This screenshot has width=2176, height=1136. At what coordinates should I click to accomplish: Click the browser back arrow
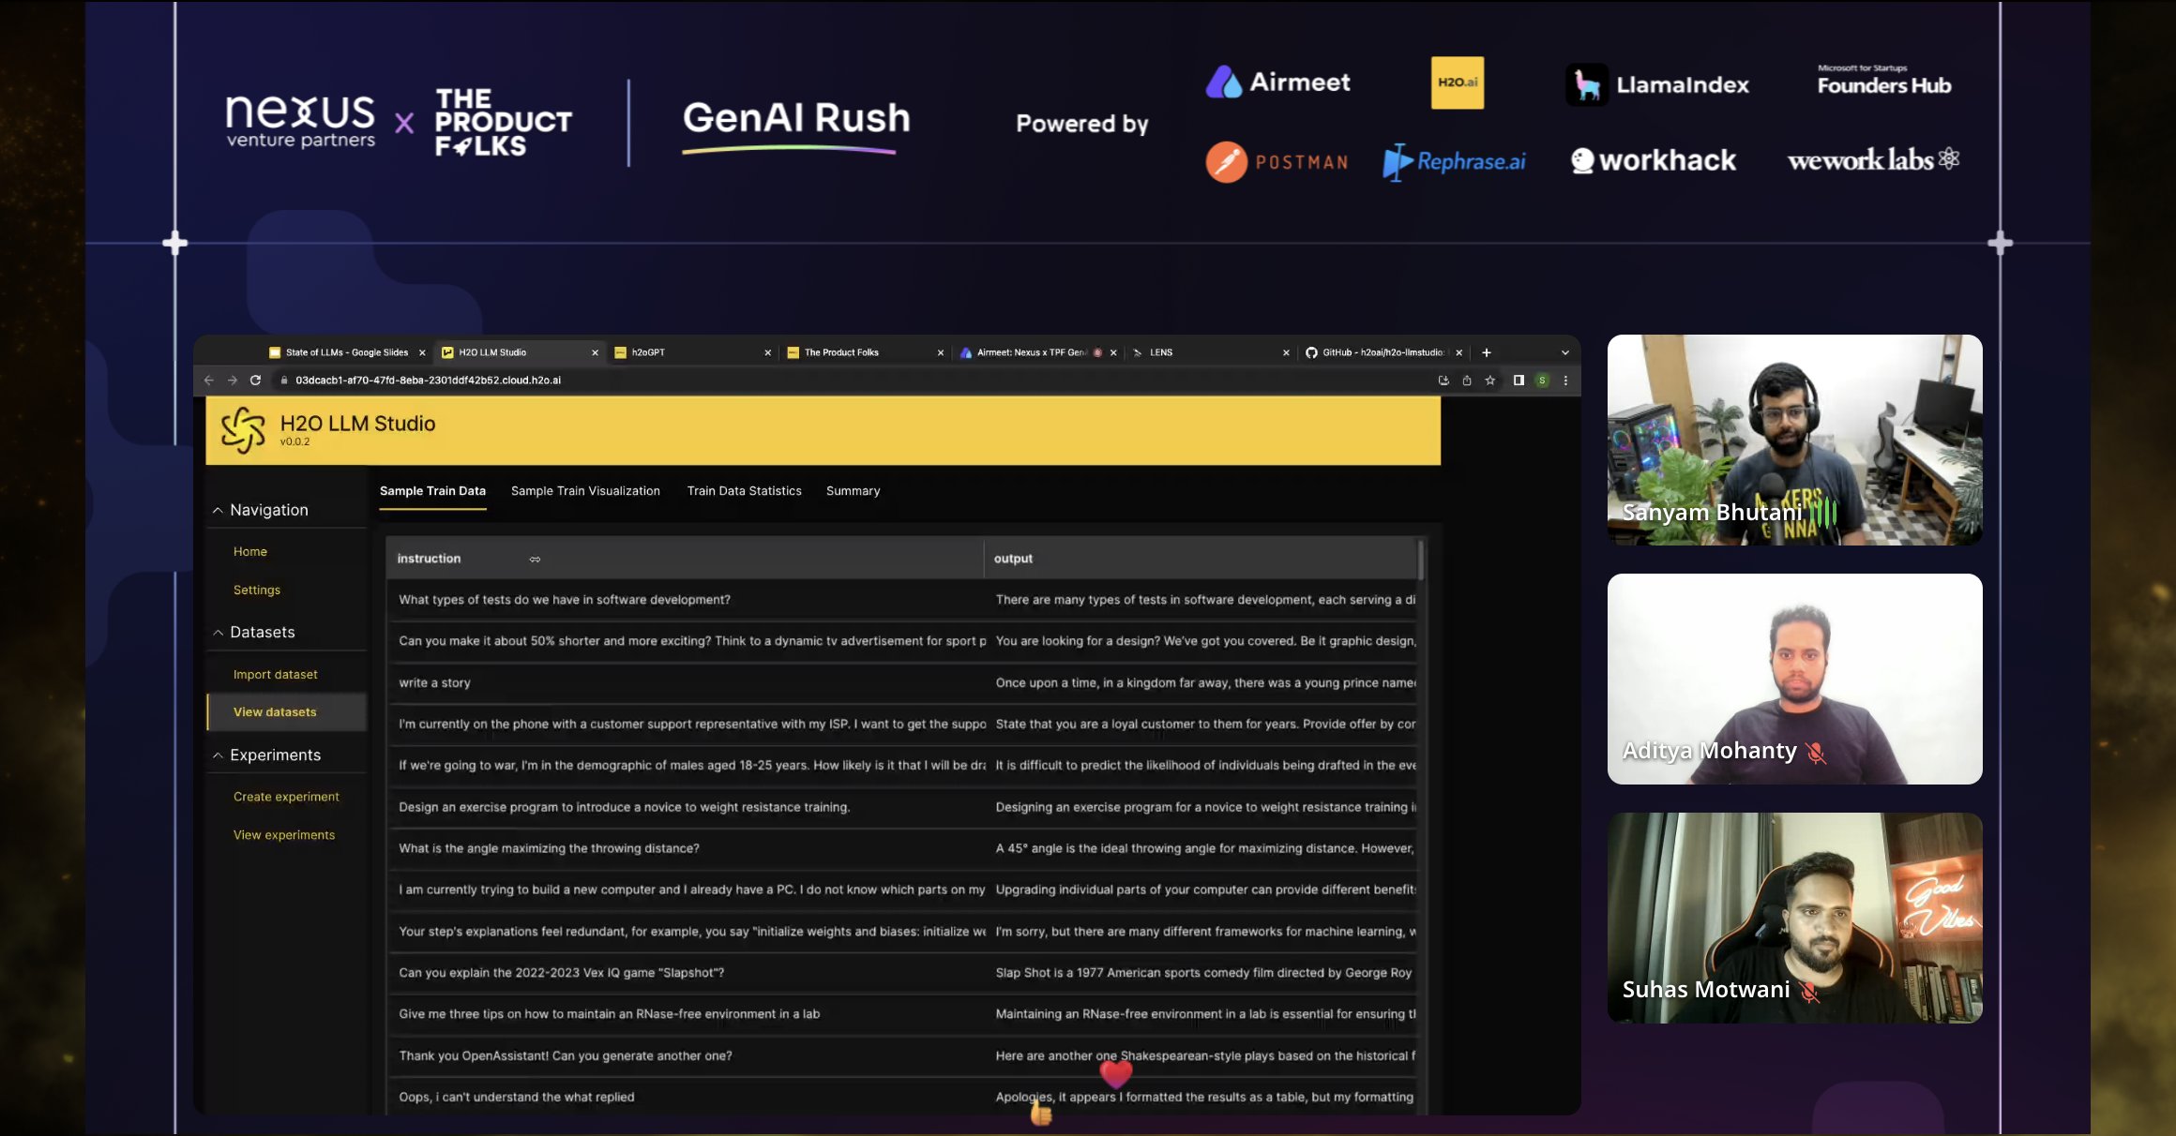[x=209, y=381]
